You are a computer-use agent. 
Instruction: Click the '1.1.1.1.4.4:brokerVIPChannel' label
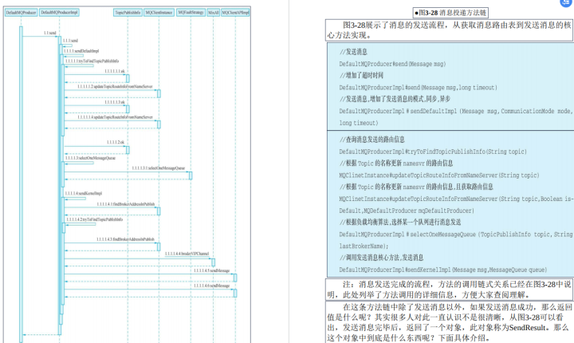coord(187,254)
